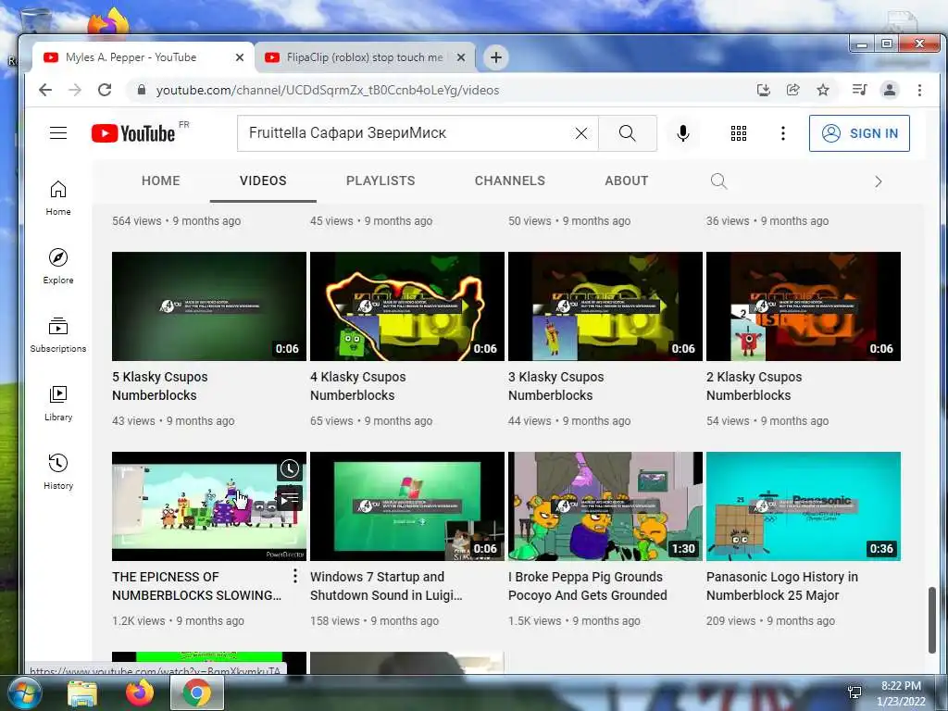The height and width of the screenshot is (711, 948).
Task: Share this page icon
Action: tap(793, 90)
